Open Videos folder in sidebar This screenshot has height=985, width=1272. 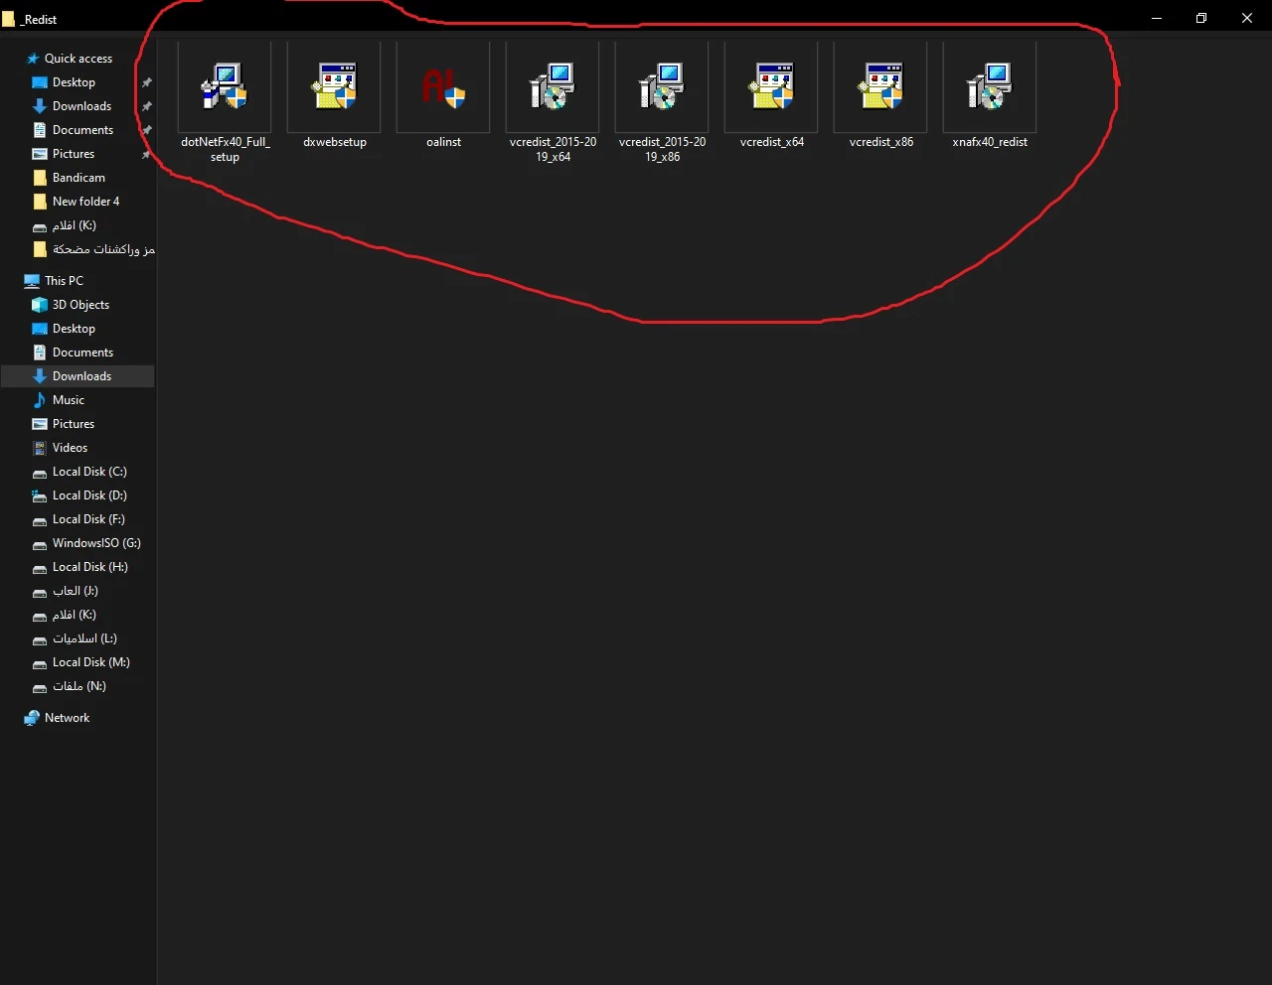click(70, 448)
